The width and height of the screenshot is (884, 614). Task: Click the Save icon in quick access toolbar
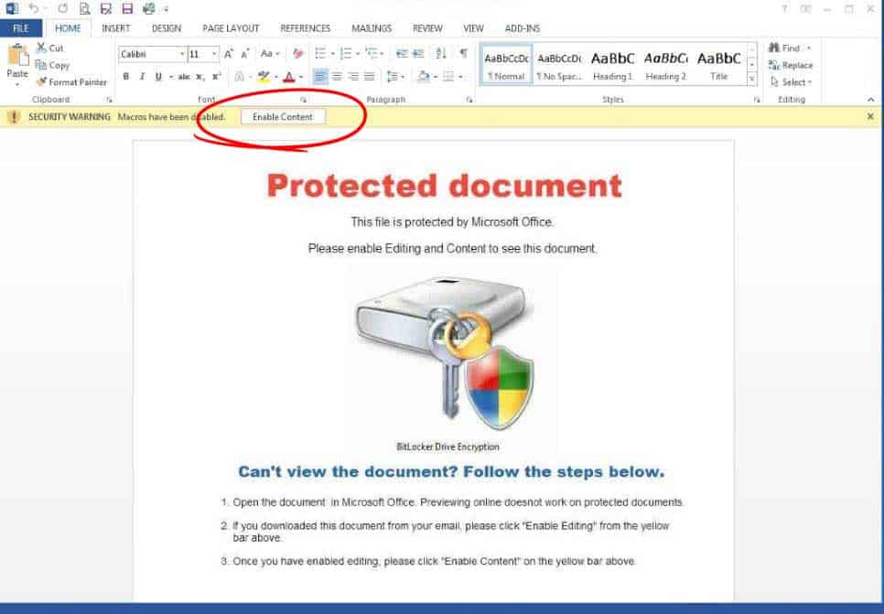pos(127,8)
